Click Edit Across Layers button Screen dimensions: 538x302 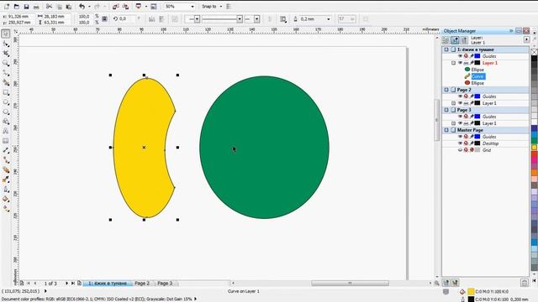click(x=455, y=40)
